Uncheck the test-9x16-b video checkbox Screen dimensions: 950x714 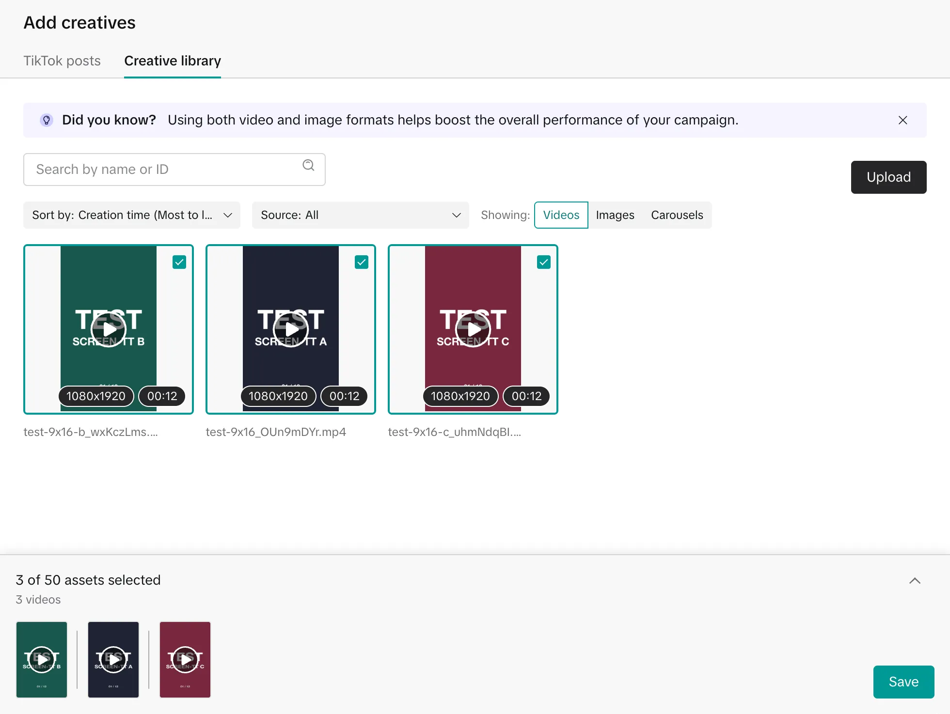click(x=179, y=262)
